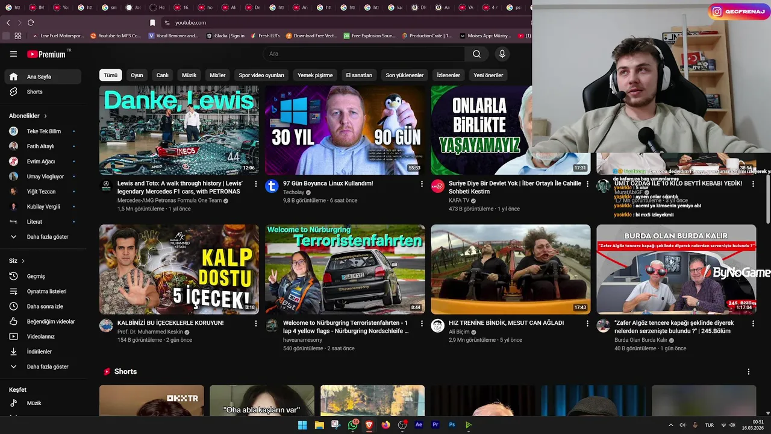Open After Effects from the taskbar

tap(419, 424)
